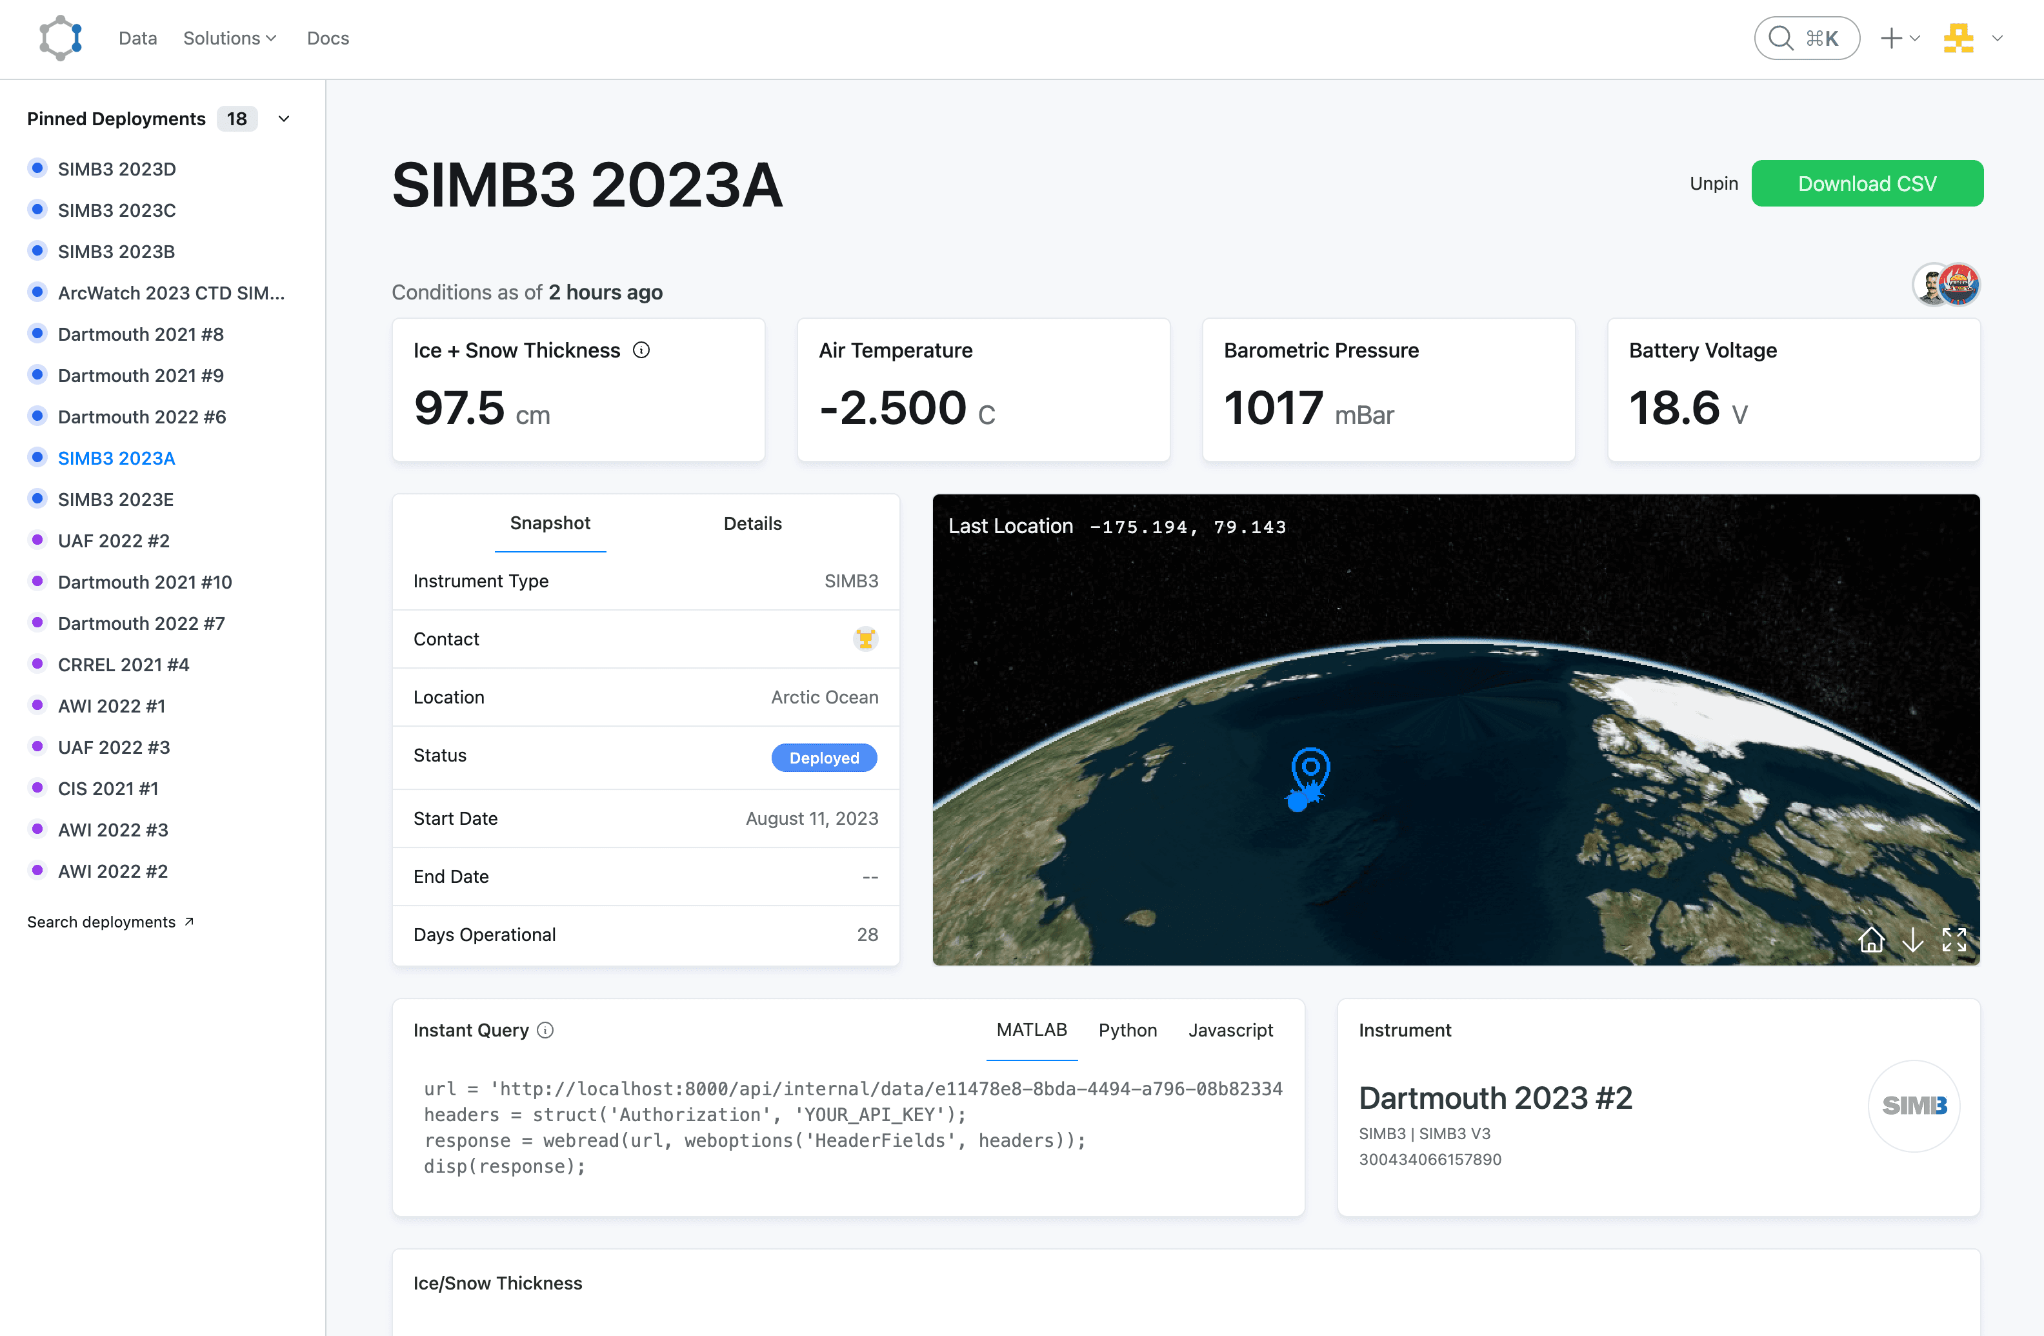Image resolution: width=2044 pixels, height=1336 pixels.
Task: Click the Battery Voltage value 18.6
Action: pyautogui.click(x=1674, y=407)
